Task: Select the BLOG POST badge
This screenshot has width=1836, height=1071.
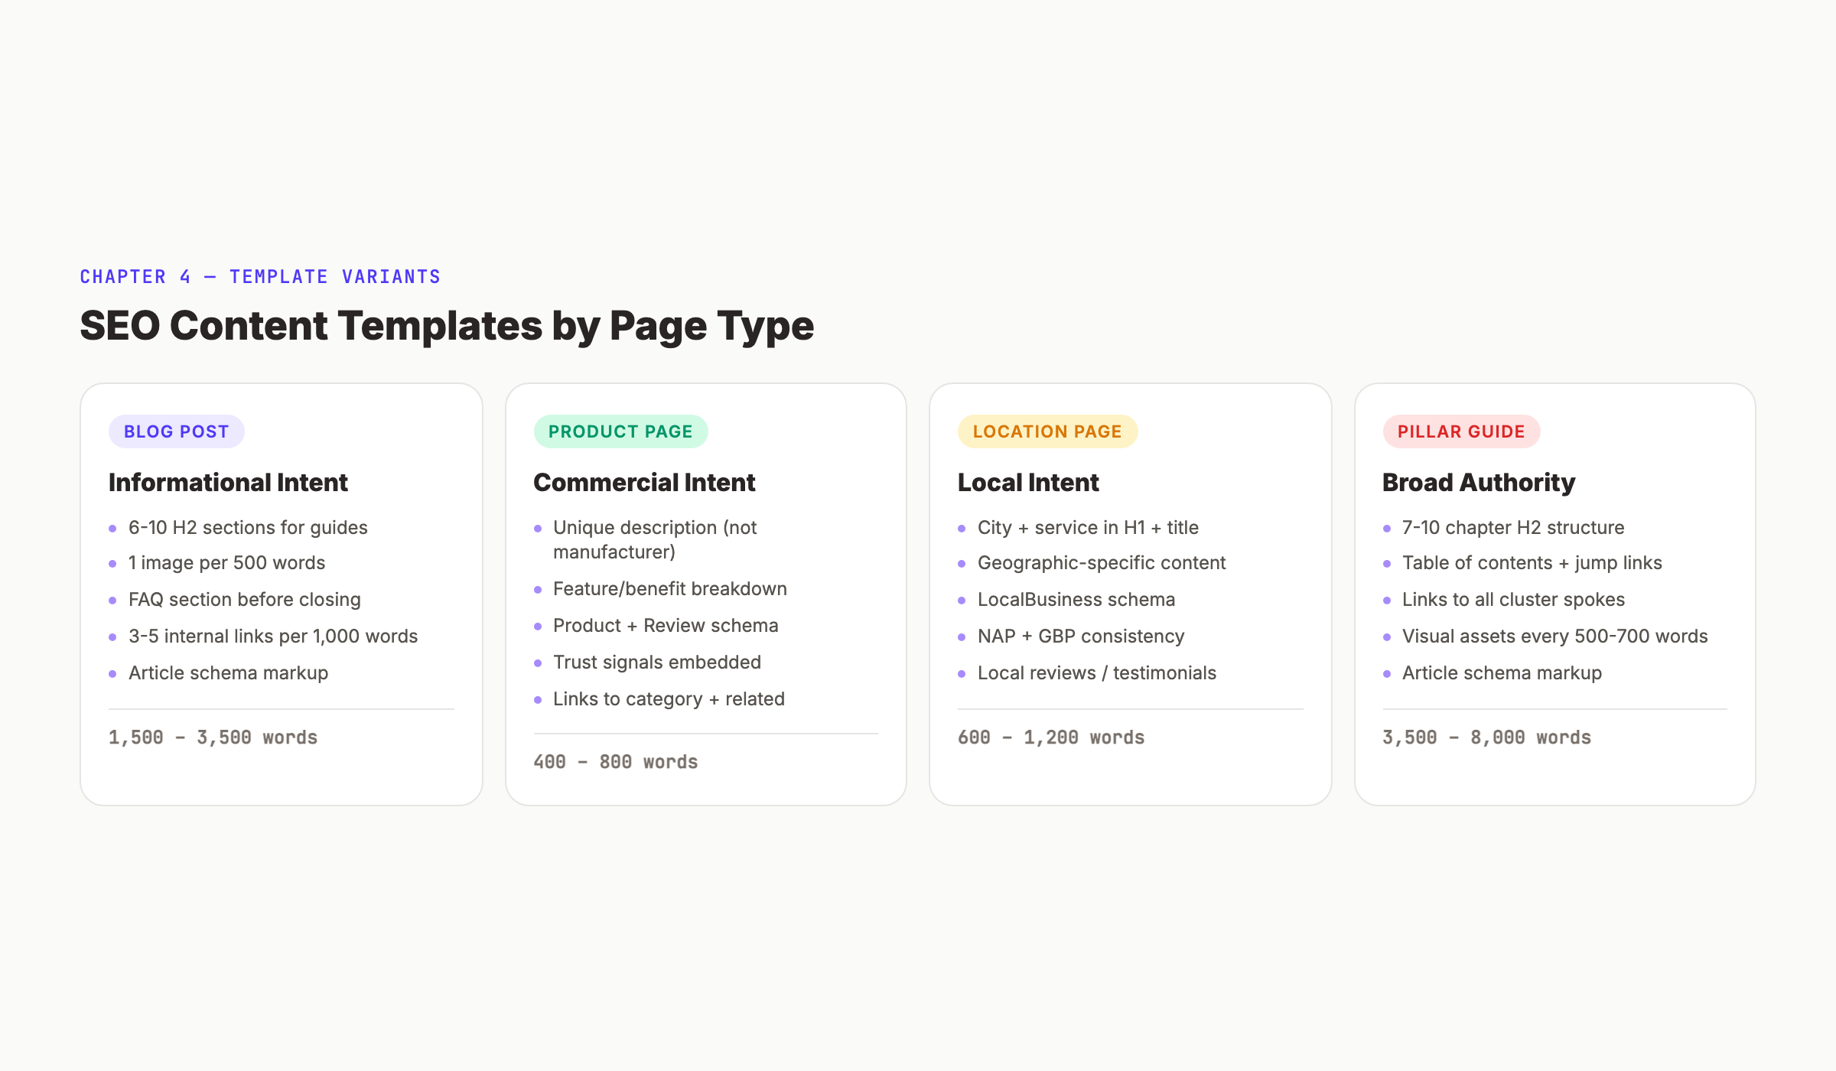Action: [x=176, y=431]
